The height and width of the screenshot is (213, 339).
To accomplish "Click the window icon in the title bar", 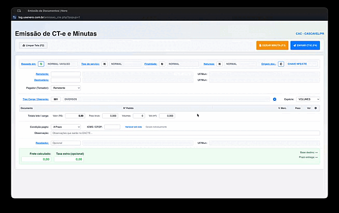I will click(x=19, y=10).
